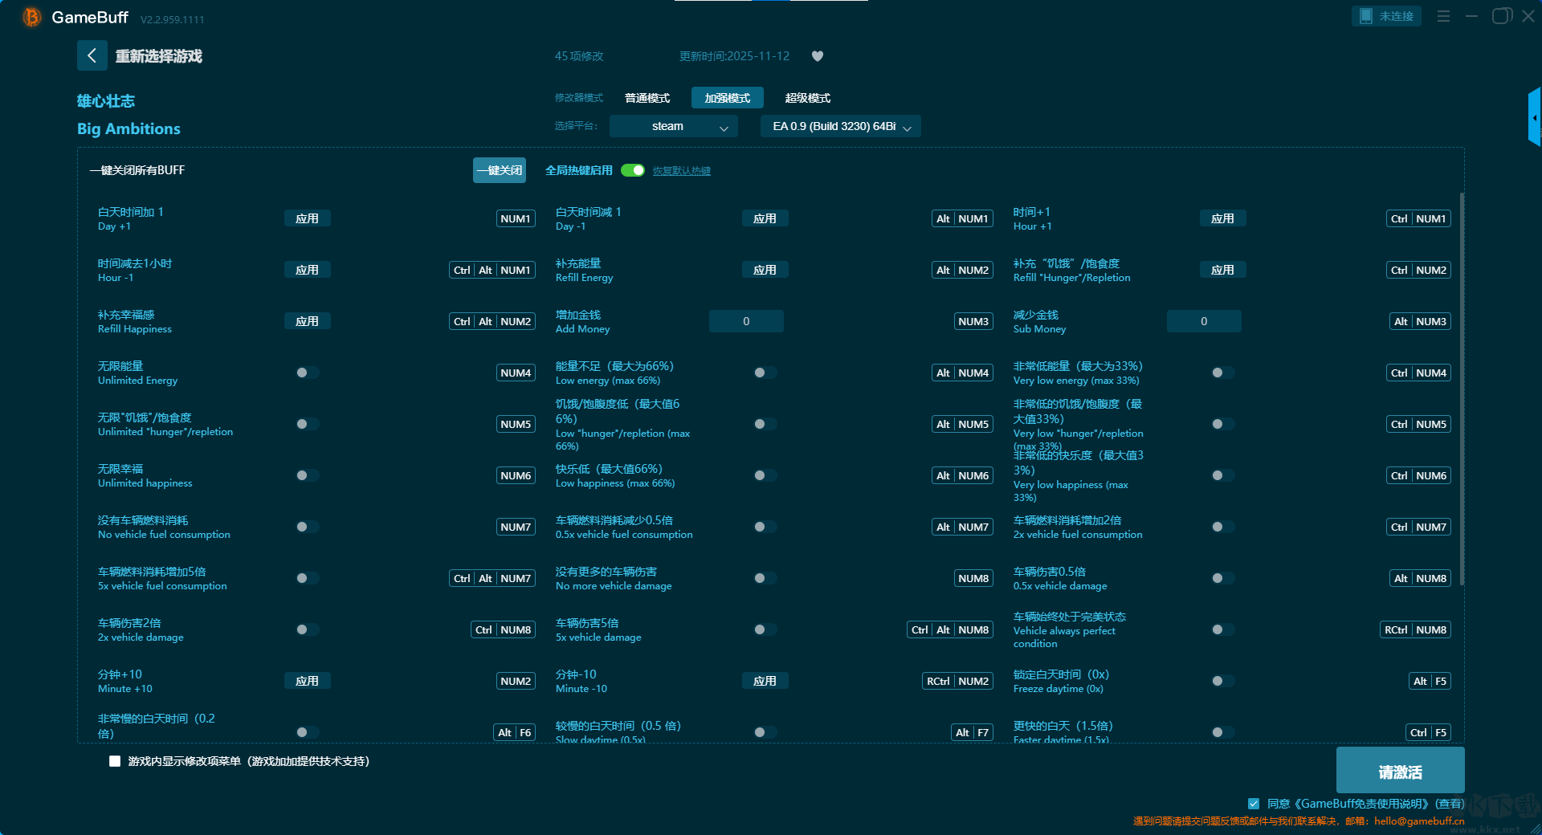Toggle Very low happiness (max 33%) switch
The height and width of the screenshot is (835, 1542).
pyautogui.click(x=1222, y=475)
